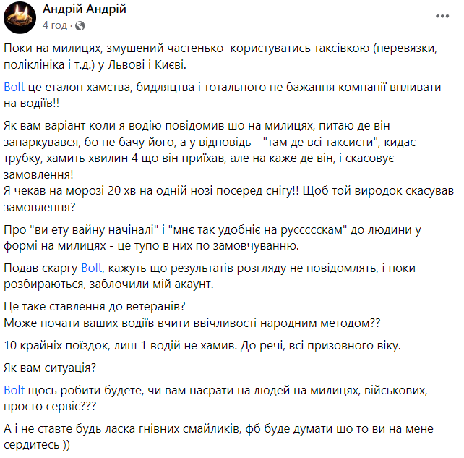Click the public audience globe icon
Screen dimensions: 464x458
tap(80, 25)
